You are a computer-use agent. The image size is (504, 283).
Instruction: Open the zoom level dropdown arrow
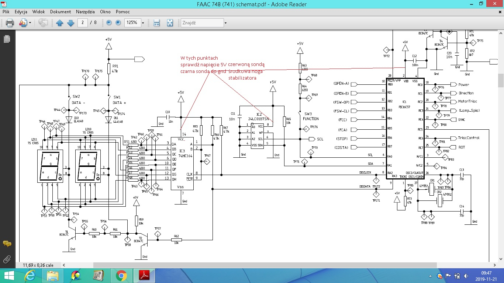point(143,23)
